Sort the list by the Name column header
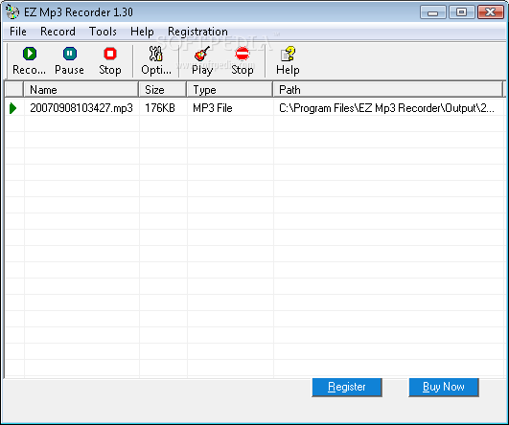Screen dimensions: 509x425 click(81, 89)
